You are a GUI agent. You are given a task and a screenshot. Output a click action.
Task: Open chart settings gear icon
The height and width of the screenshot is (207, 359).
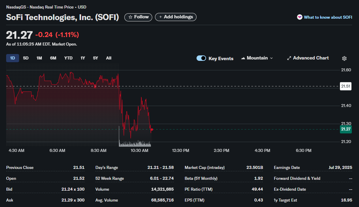344,58
